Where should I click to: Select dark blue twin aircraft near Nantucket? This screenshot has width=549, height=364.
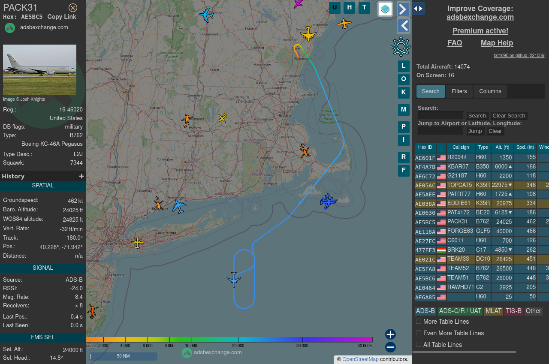coord(329,201)
